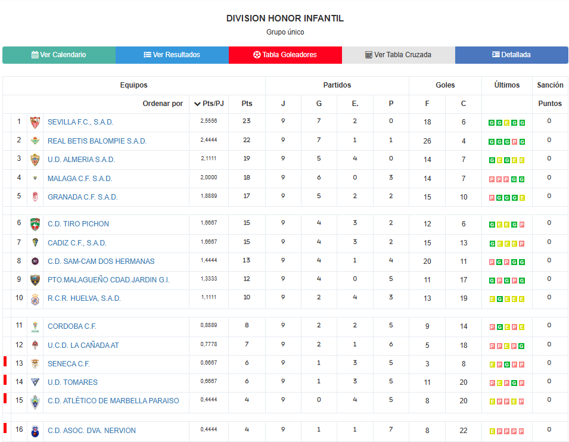Open CORDOBA C.F. team link
The image size is (569, 442).
(72, 326)
